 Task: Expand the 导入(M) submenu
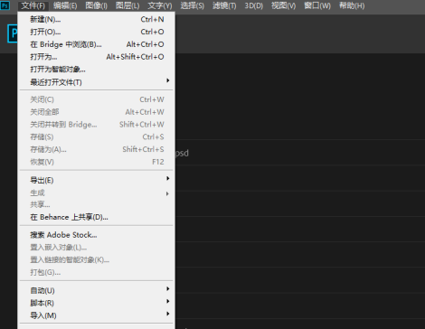[x=97, y=315]
